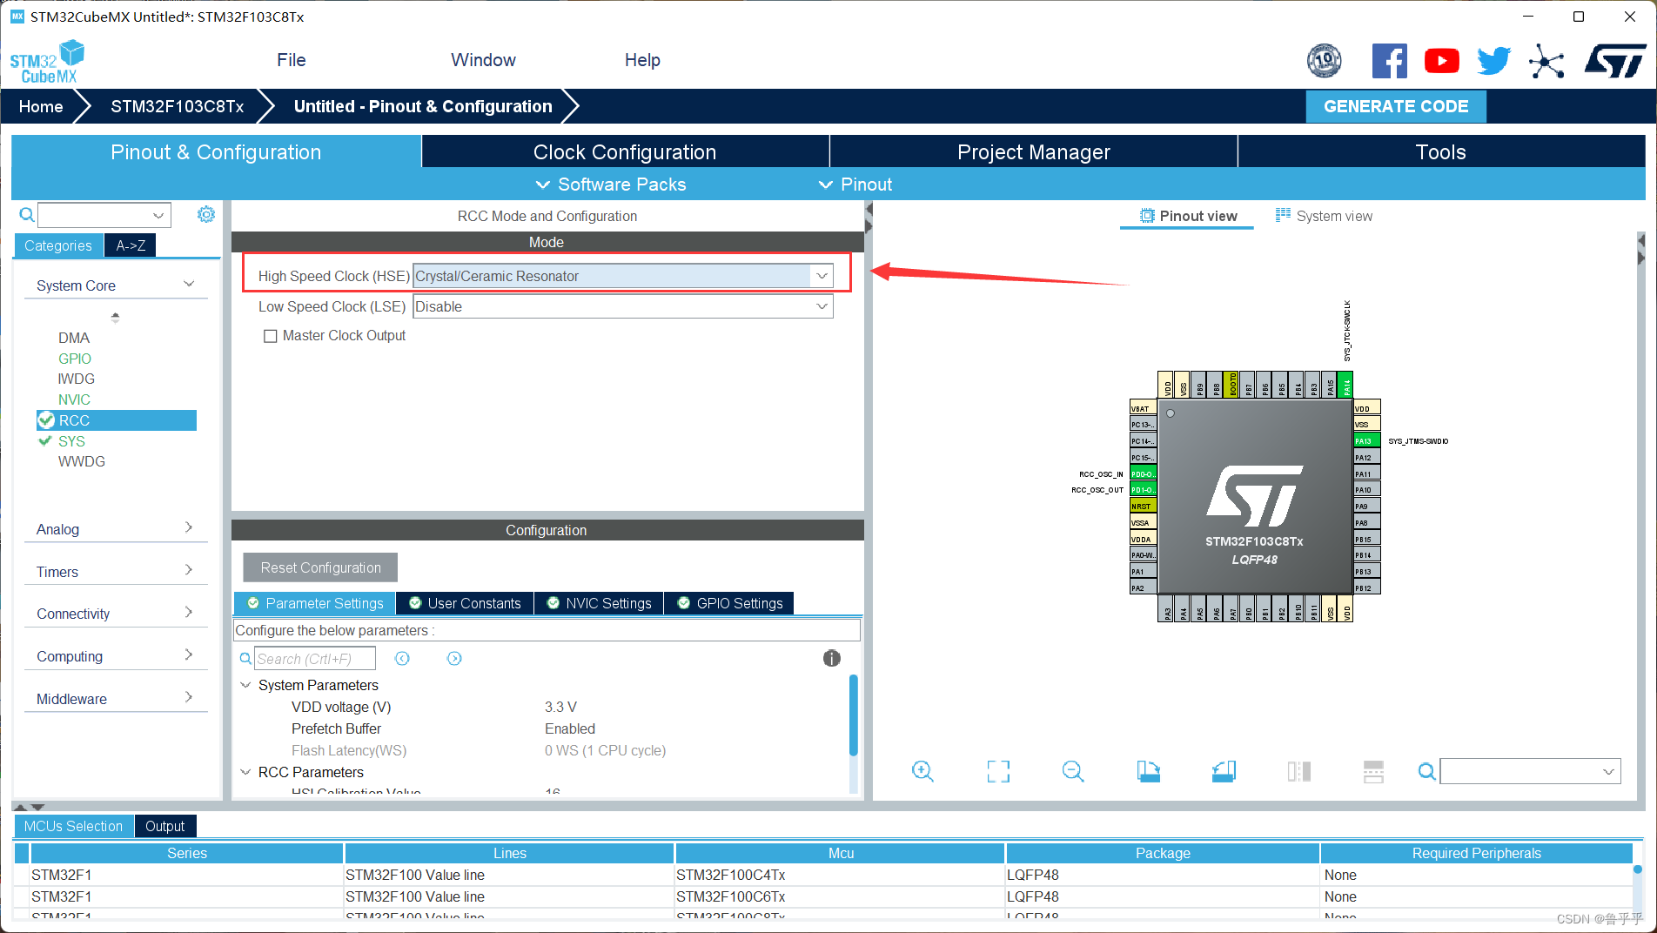Switch to the Clock Configuration tab
1657x933 pixels.
coord(625,151)
